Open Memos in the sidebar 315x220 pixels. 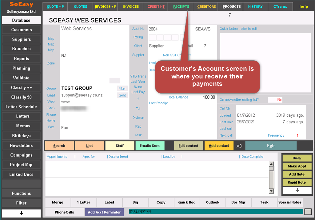pos(21,126)
